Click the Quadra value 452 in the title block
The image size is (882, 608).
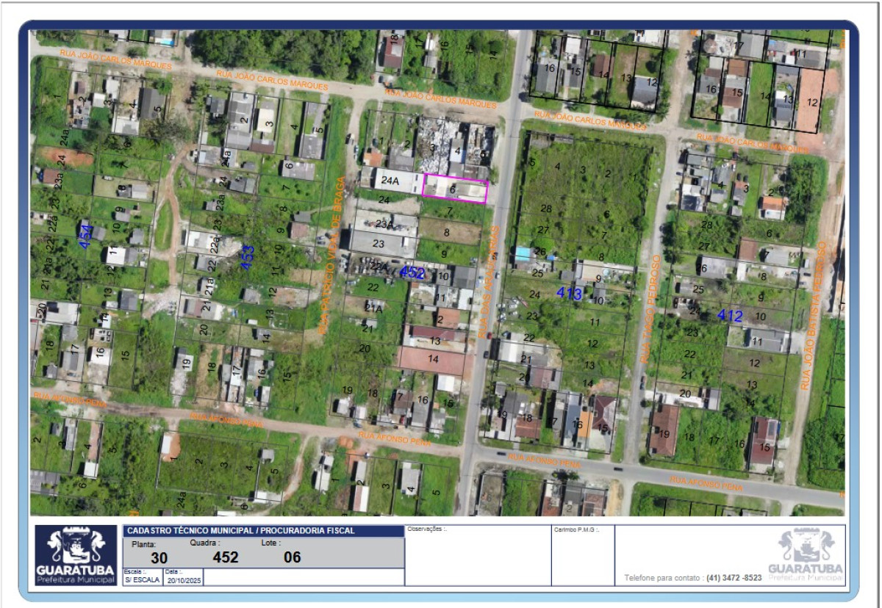click(x=226, y=557)
